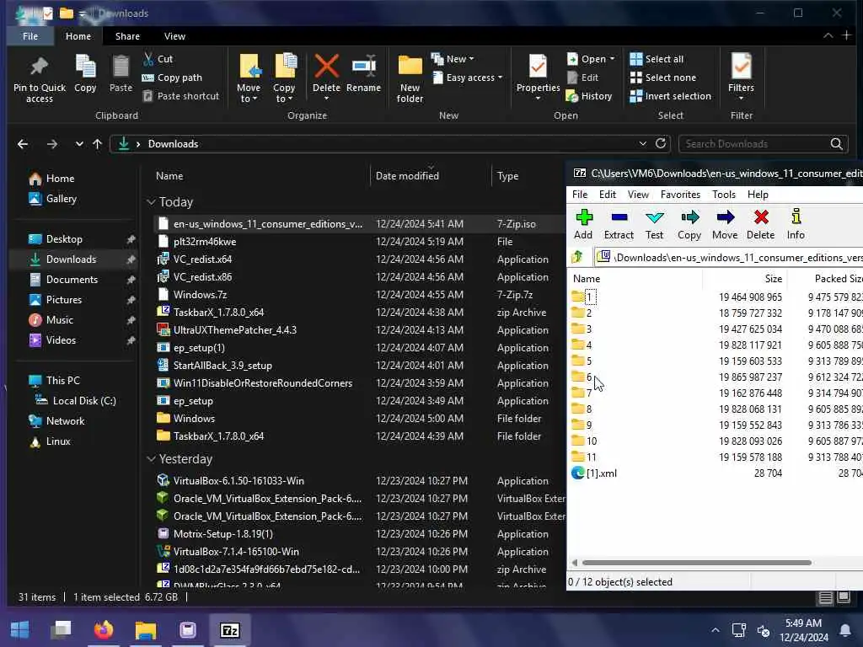Click the 7-Zip Add button

583,224
